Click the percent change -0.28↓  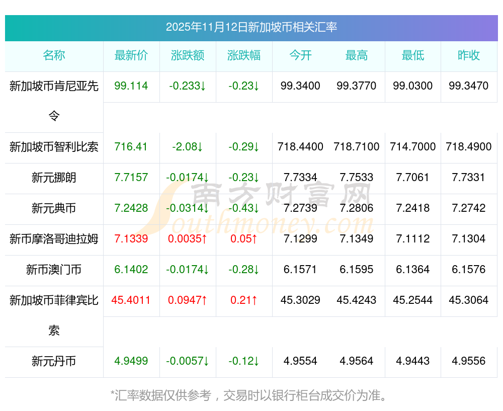pyautogui.click(x=244, y=270)
